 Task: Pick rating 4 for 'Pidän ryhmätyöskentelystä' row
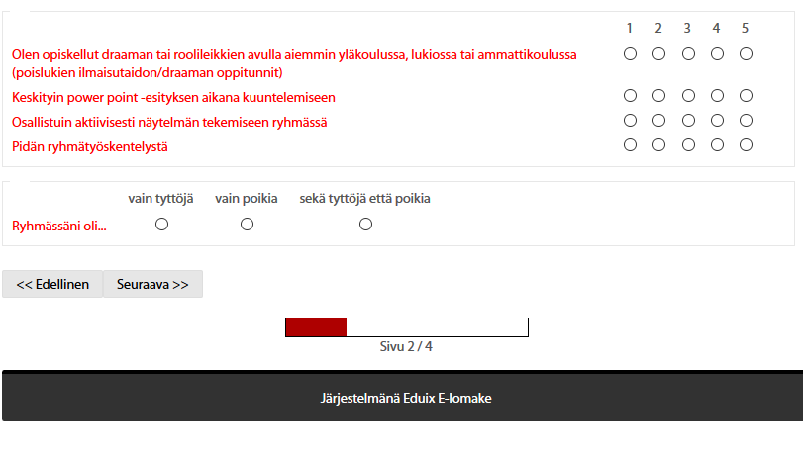[717, 145]
